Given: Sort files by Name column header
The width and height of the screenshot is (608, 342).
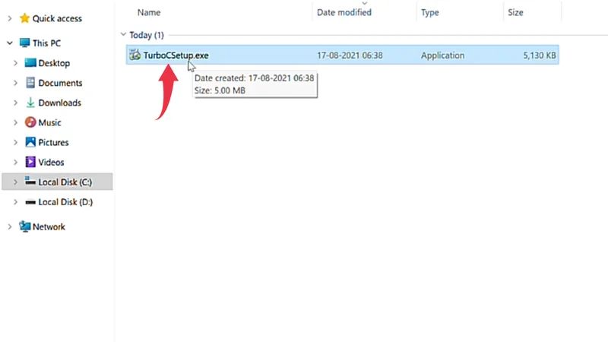Looking at the screenshot, I should (149, 12).
